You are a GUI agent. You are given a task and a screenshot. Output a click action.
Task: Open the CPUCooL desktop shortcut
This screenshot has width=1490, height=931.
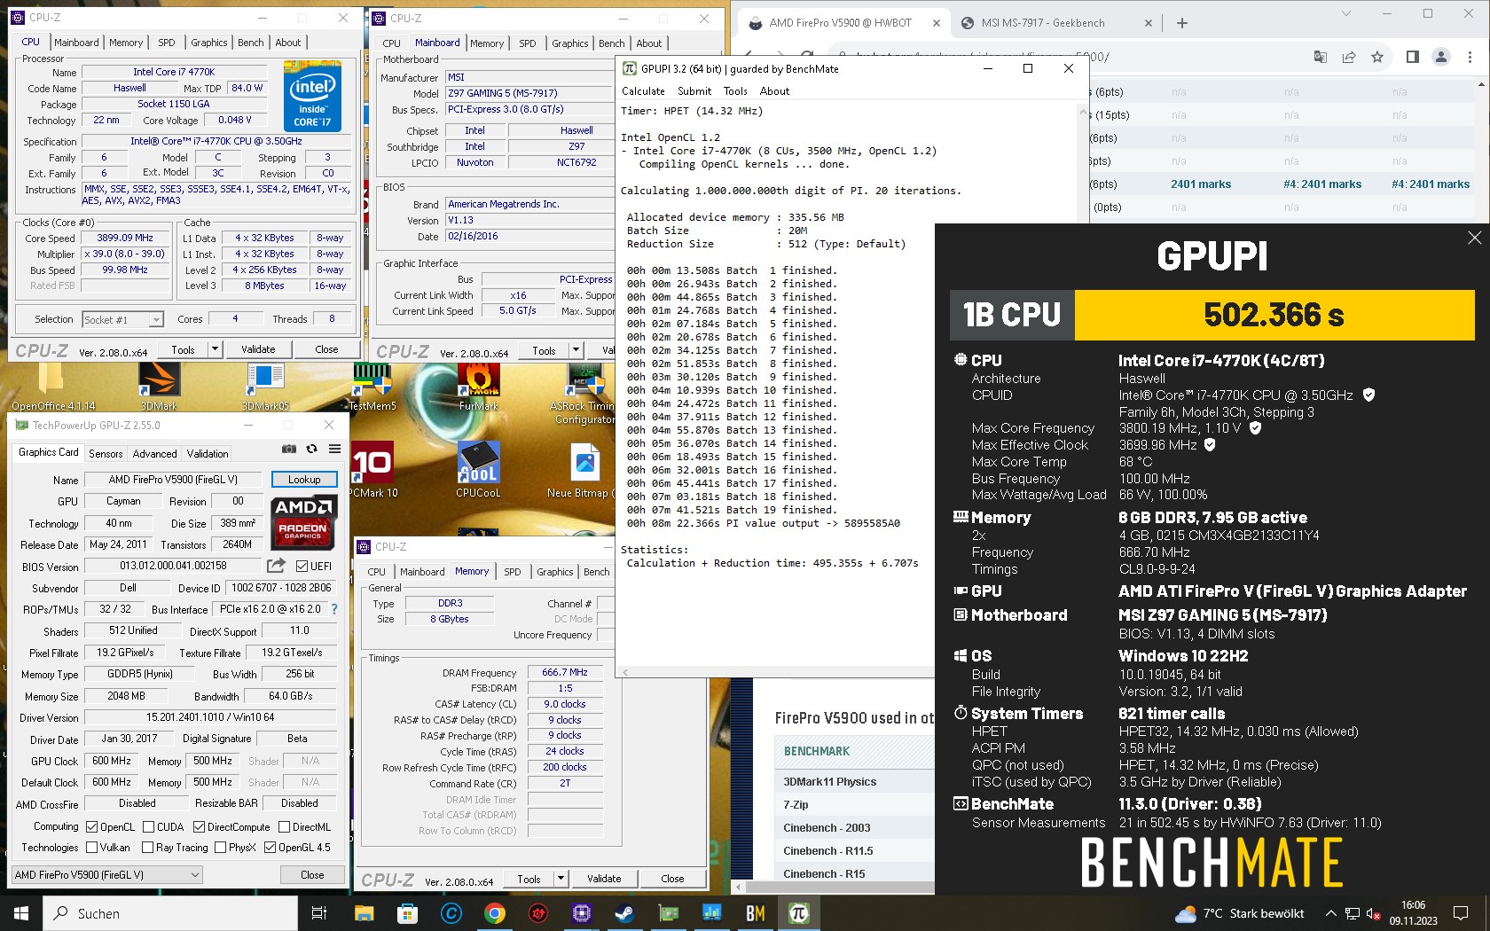[x=478, y=470]
